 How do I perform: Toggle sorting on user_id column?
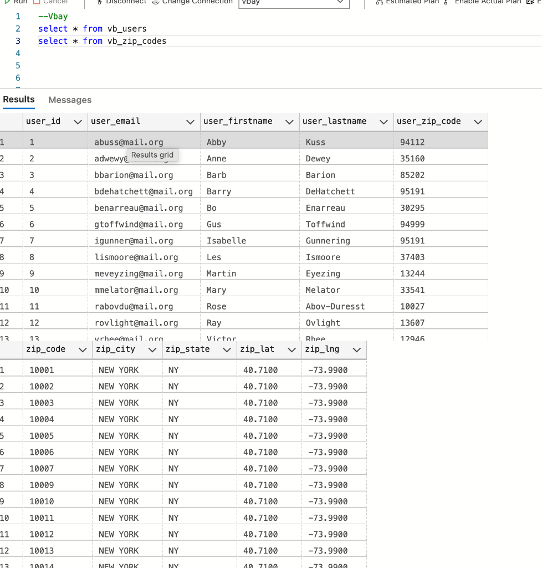tap(43, 121)
